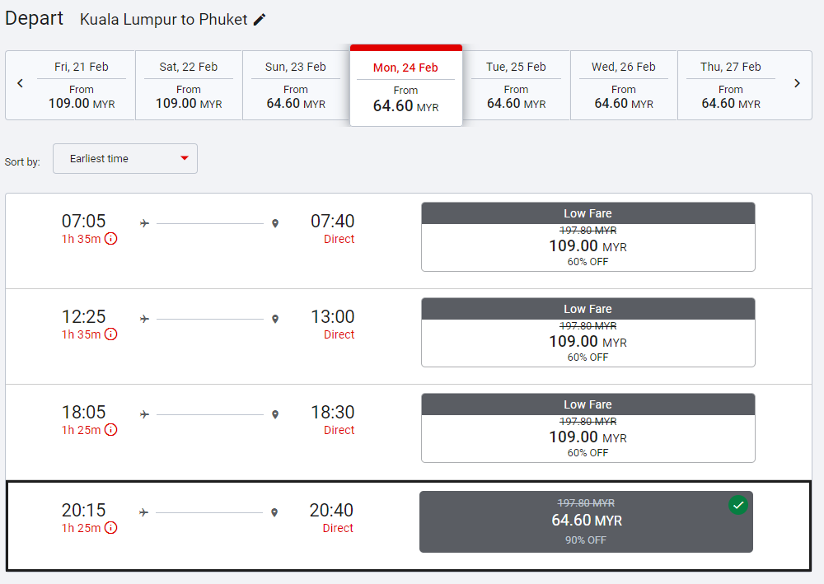Pick the Sun, 23 Feb date tab
The width and height of the screenshot is (824, 584).
pyautogui.click(x=296, y=86)
